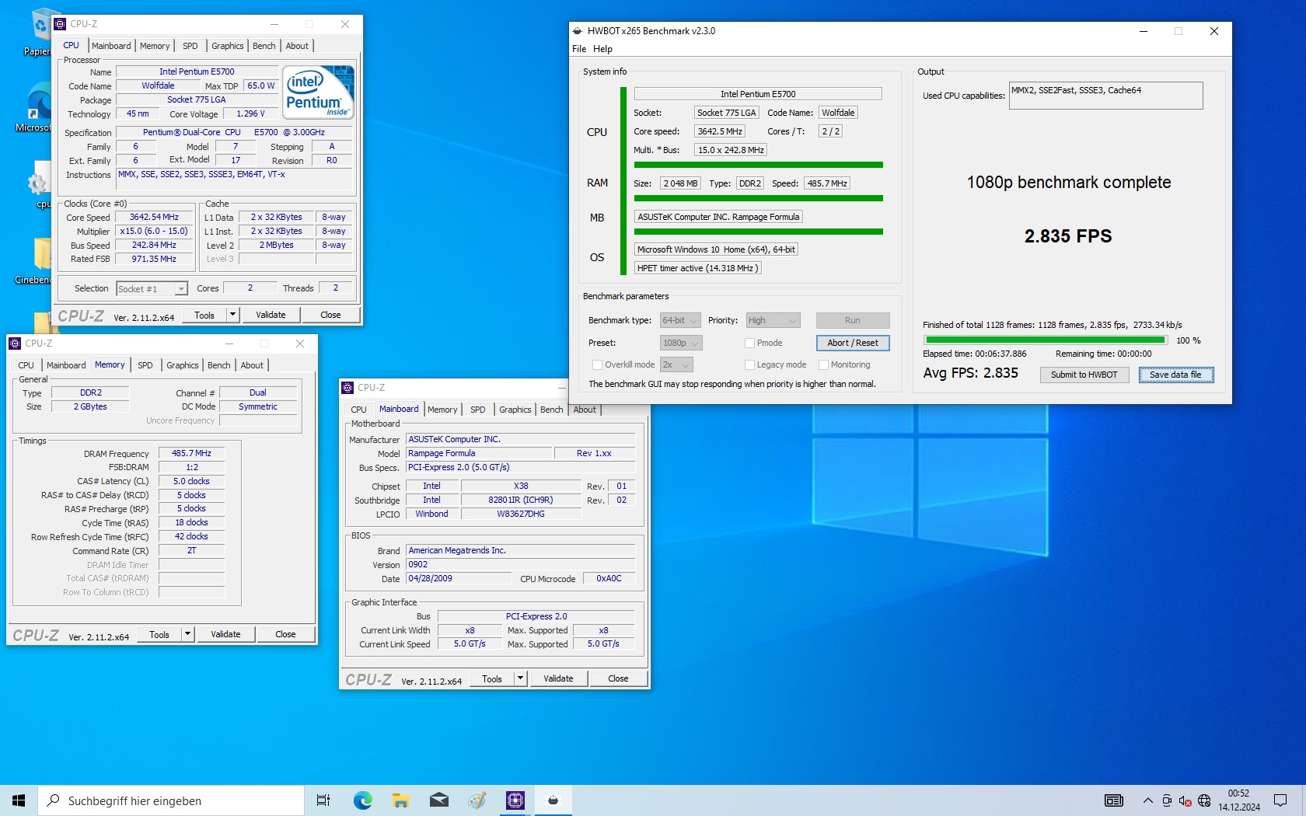The image size is (1306, 816).
Task: Open the Benchmark type 64-bit dropdown
Action: click(680, 320)
